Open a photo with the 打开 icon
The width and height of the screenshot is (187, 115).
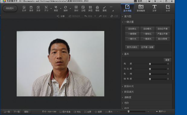coord(24,8)
